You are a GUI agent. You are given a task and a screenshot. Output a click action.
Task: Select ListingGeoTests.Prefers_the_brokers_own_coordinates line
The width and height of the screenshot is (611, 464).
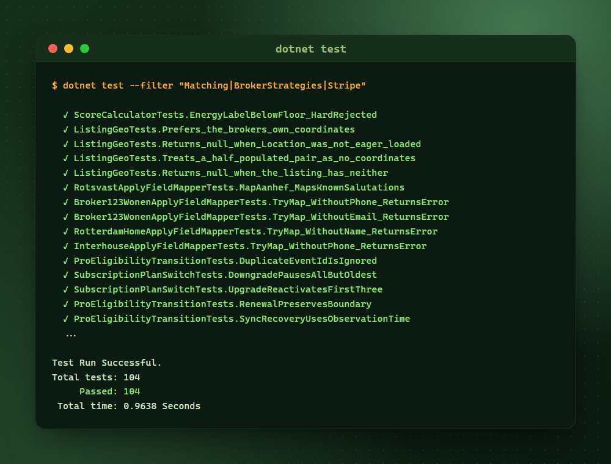(209, 129)
